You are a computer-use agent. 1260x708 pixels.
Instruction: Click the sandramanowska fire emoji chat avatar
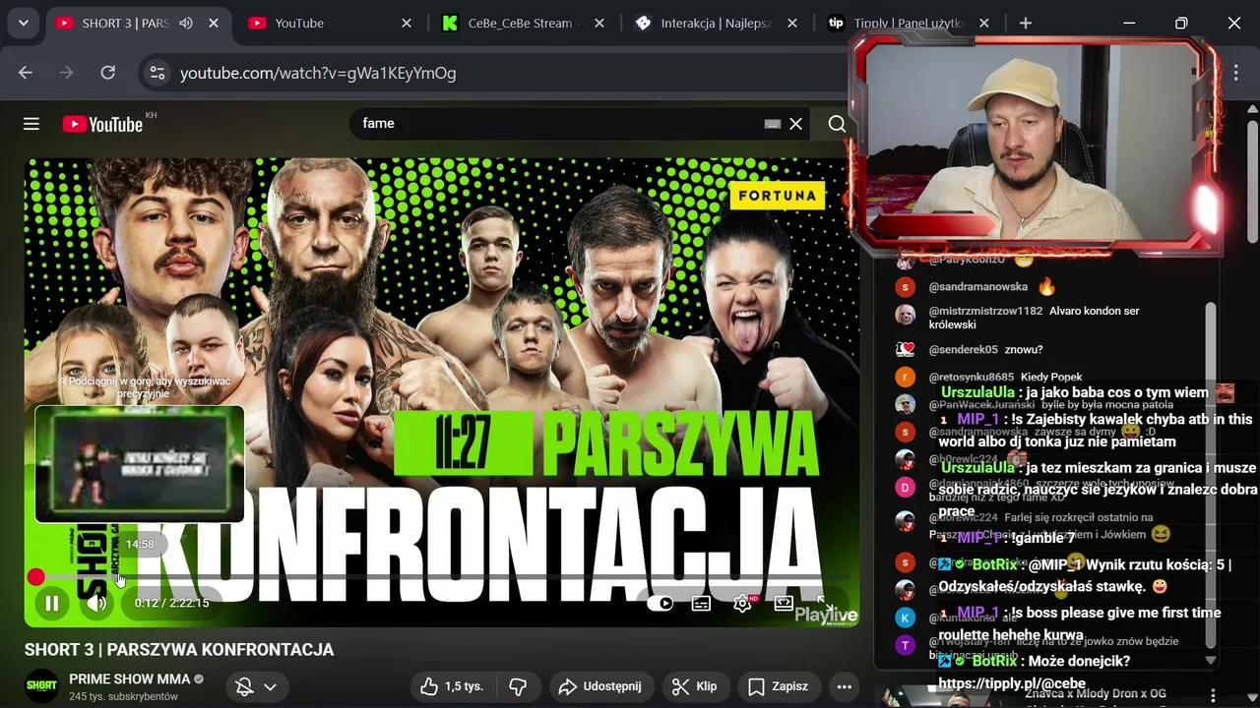pos(906,287)
